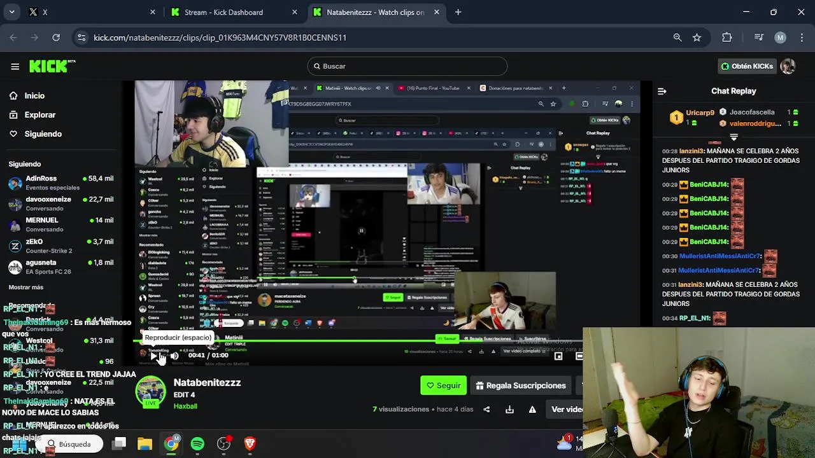Open Uricarp9 top gifter entry
The image size is (815, 458).
[692, 118]
